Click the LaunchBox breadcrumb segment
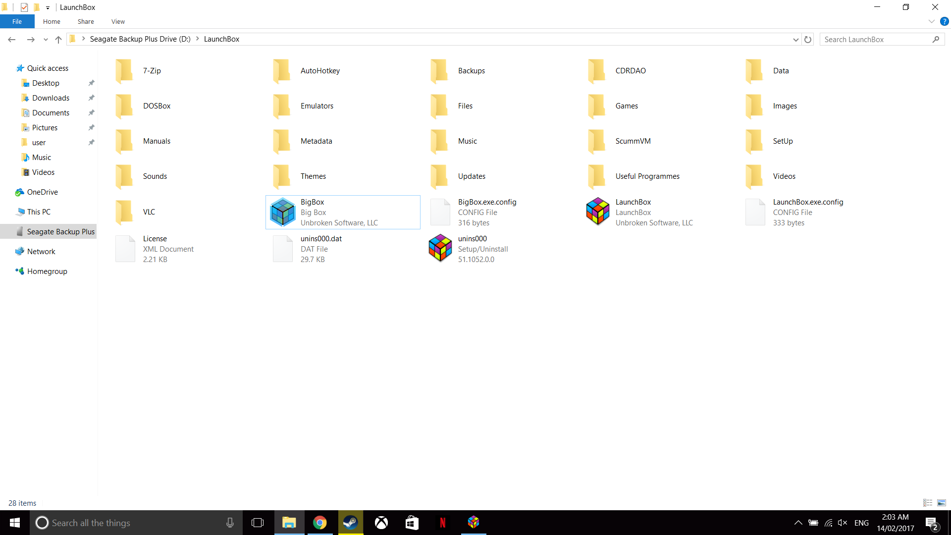 [221, 39]
